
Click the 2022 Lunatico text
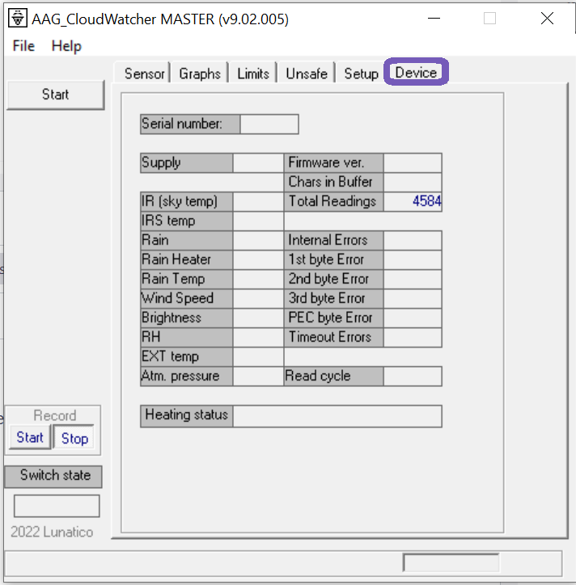pos(52,532)
